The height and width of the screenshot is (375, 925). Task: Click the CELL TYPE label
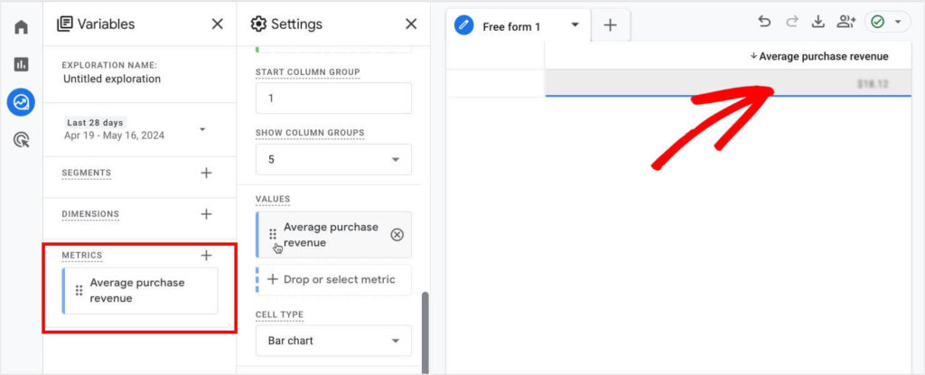[279, 314]
